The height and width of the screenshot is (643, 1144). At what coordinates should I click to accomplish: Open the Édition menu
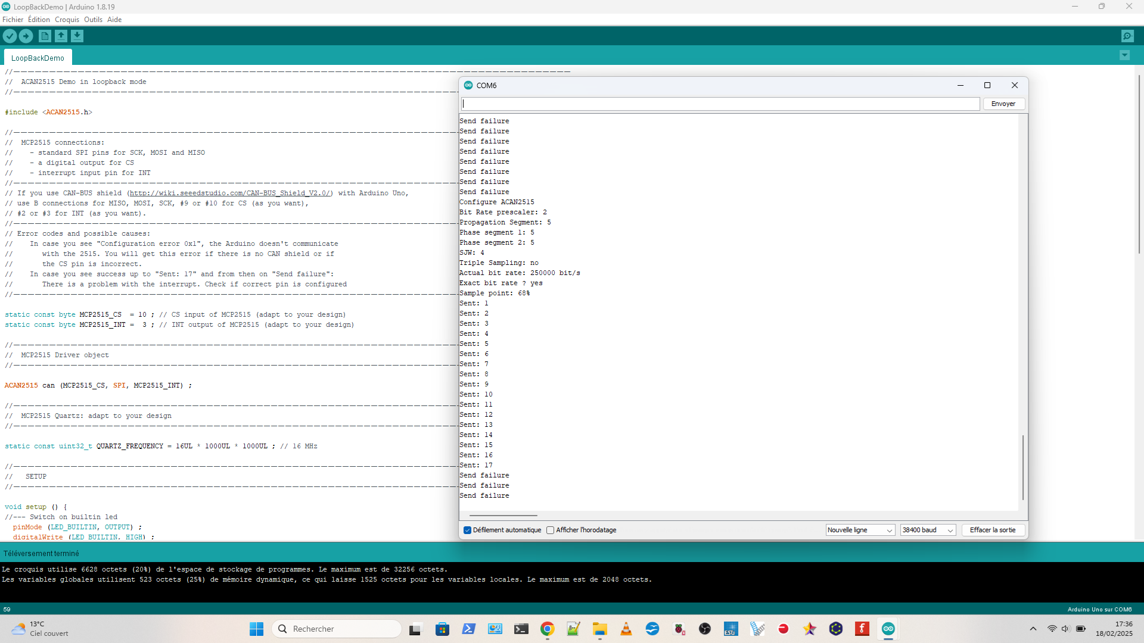39,20
